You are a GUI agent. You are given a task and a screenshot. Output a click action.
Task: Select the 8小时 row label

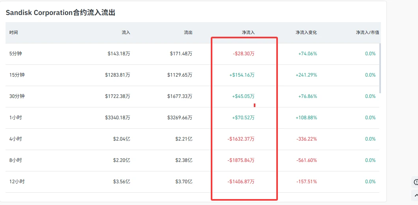15,160
